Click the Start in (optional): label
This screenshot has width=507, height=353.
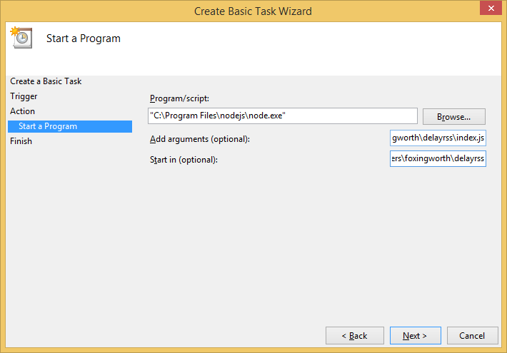coord(184,160)
